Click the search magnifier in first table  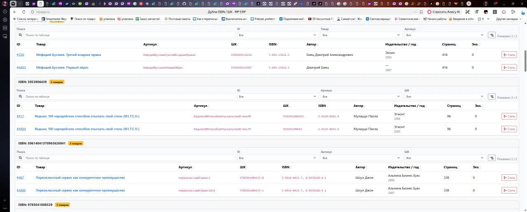(20, 35)
